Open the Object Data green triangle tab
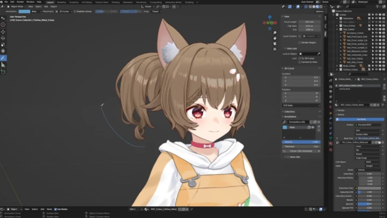The height and width of the screenshot is (218, 387). point(331,138)
